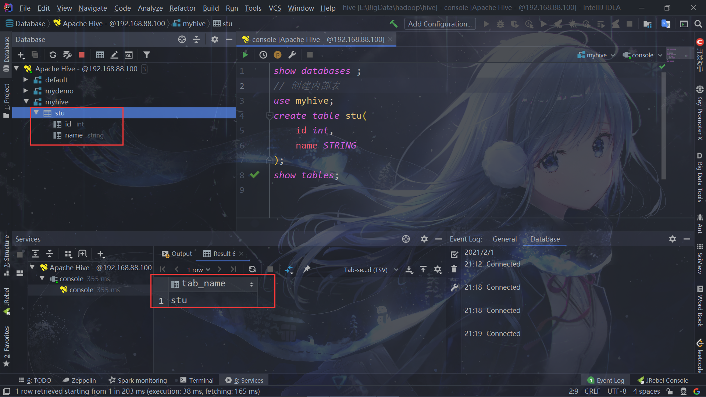Viewport: 706px width, 397px height.
Task: Click the Refresh icon in Database toolbar
Action: (x=53, y=55)
